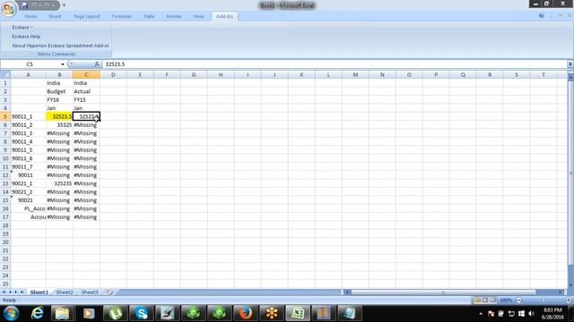Select cell A13 containing 90021_1
574x322 pixels.
(x=28, y=183)
